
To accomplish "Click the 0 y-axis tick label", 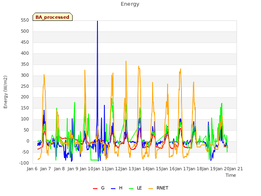I will click(28, 141).
